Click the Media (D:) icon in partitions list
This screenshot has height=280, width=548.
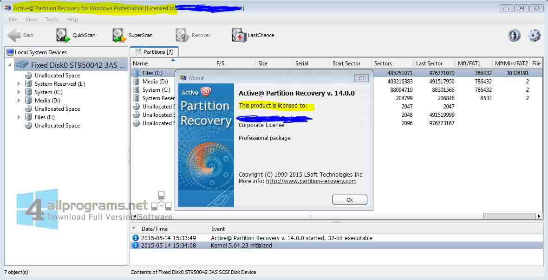point(136,82)
